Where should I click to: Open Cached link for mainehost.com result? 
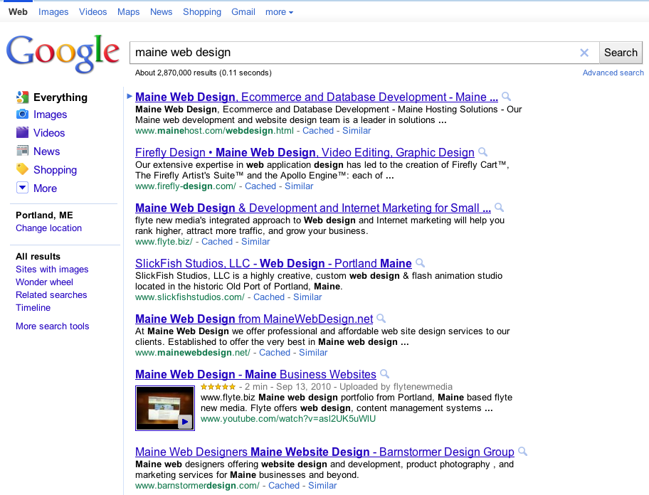coord(318,131)
